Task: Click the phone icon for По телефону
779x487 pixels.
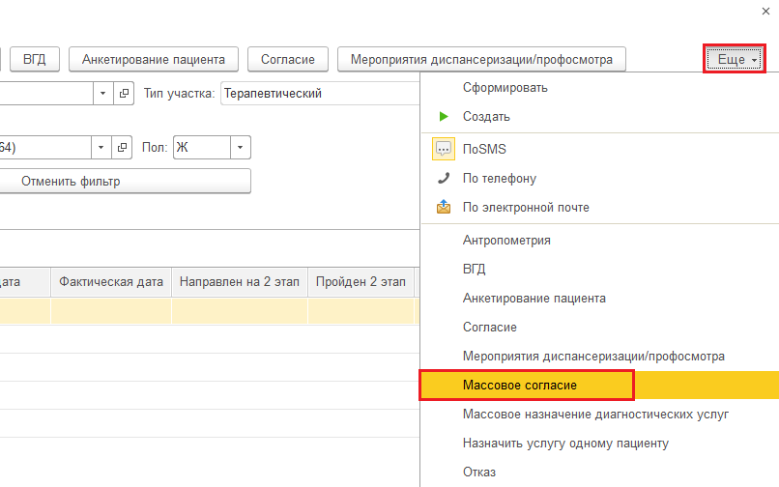Action: pos(444,178)
